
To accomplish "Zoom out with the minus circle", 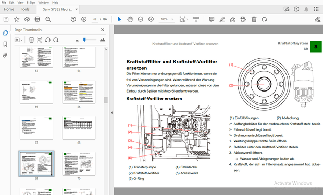I will click(141, 19).
